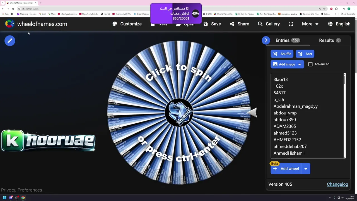Viewport: 357px width, 201px height.
Task: Open the Clipchamp bookmark
Action: [27, 14]
